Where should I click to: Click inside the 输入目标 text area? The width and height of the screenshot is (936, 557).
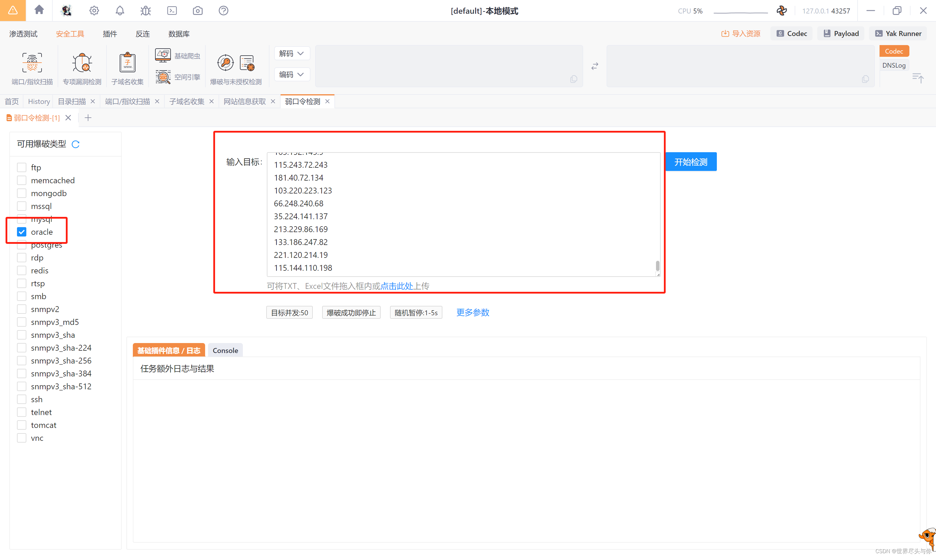[x=463, y=214]
